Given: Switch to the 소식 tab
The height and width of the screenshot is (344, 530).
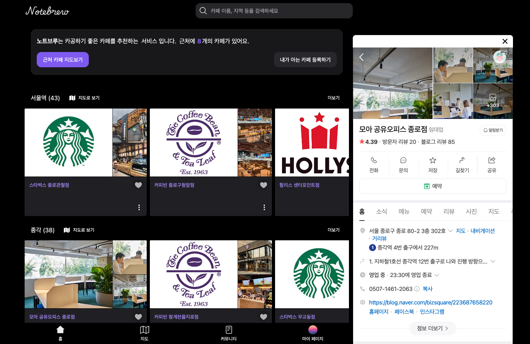Looking at the screenshot, I should [x=382, y=212].
